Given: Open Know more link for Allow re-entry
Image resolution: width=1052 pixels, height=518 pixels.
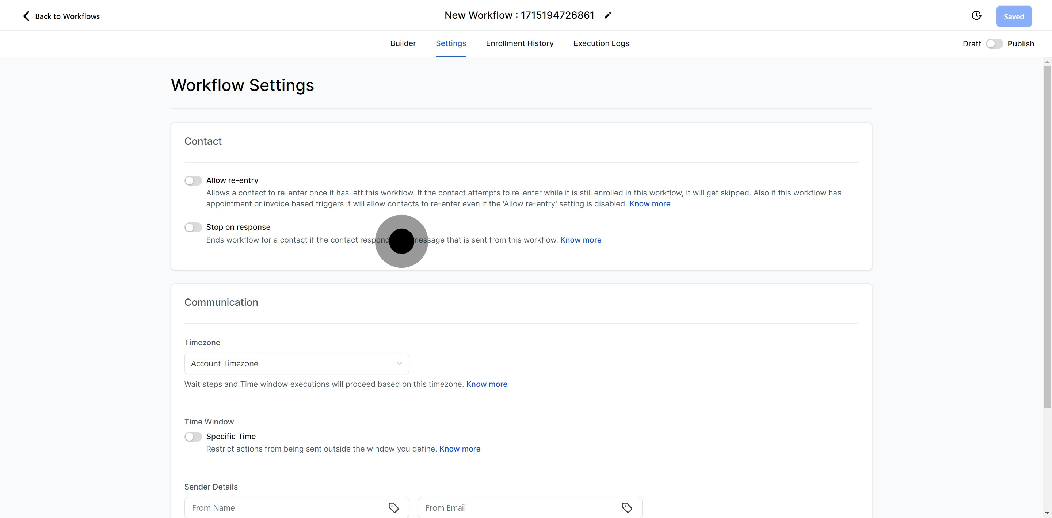Looking at the screenshot, I should coord(649,204).
